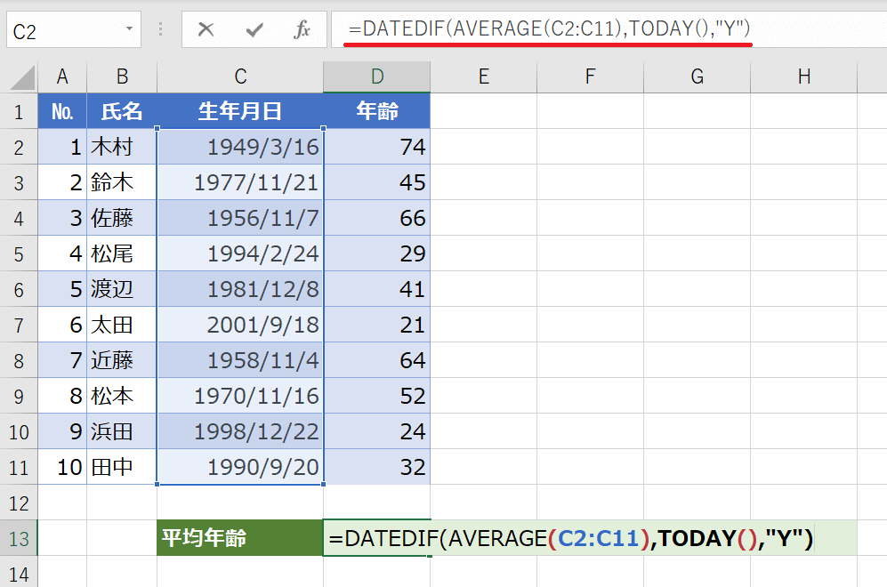Screen dimensions: 887x587
Task: Select column H header
Action: [x=803, y=76]
